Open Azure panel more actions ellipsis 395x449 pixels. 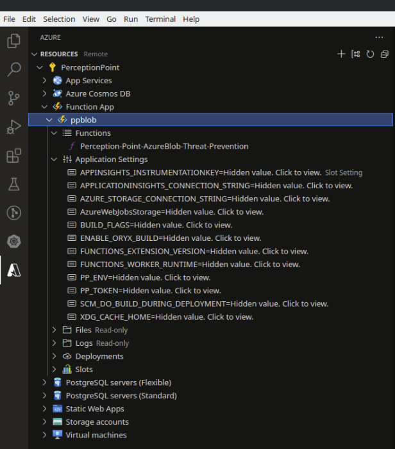click(379, 38)
